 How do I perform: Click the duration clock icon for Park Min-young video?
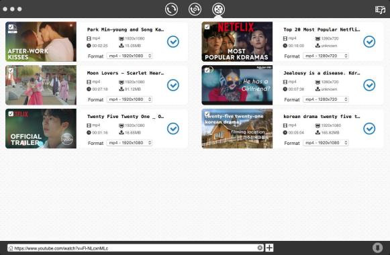[89, 46]
